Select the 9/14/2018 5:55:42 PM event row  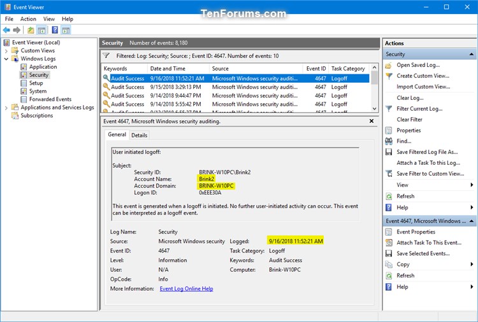[x=236, y=104]
